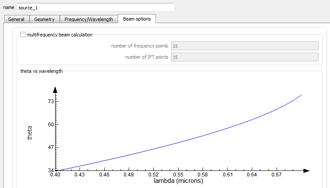Image resolution: width=330 pixels, height=188 pixels.
Task: Click the 0.67 tick label on lambda axis
Action: point(276,175)
